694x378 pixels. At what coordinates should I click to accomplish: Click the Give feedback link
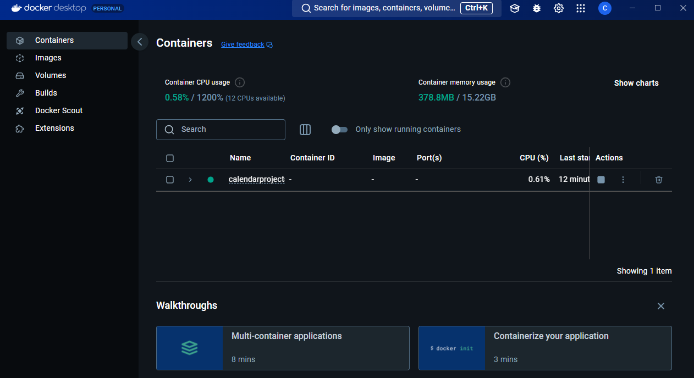pos(243,45)
